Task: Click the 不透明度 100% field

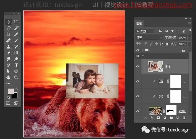Action: (x=183, y=37)
